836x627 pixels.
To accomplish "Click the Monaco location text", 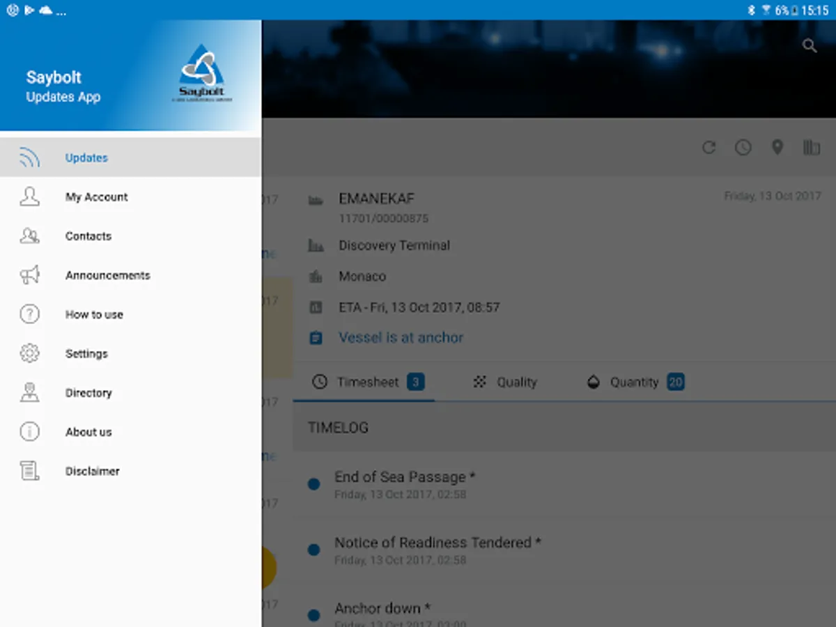I will point(362,276).
